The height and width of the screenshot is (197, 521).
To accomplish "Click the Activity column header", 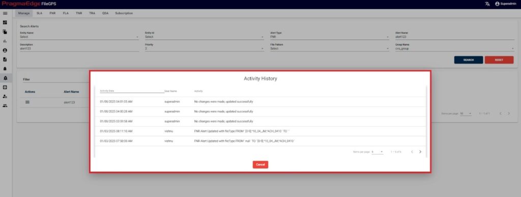I will tap(198, 91).
